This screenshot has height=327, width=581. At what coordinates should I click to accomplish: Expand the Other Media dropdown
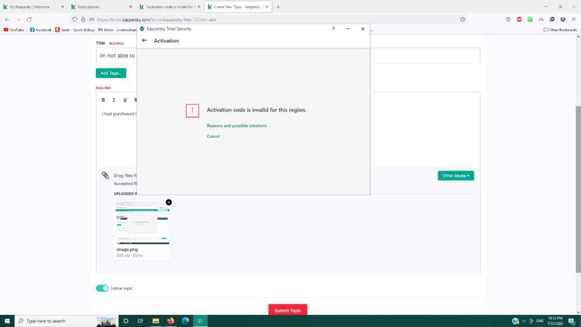(x=456, y=175)
